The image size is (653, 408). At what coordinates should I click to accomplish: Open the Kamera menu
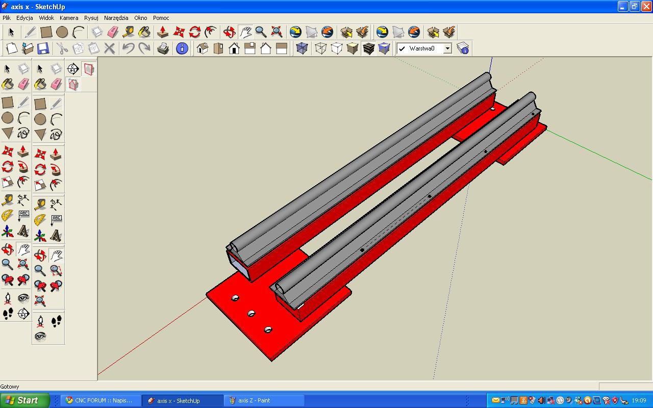pyautogui.click(x=69, y=18)
